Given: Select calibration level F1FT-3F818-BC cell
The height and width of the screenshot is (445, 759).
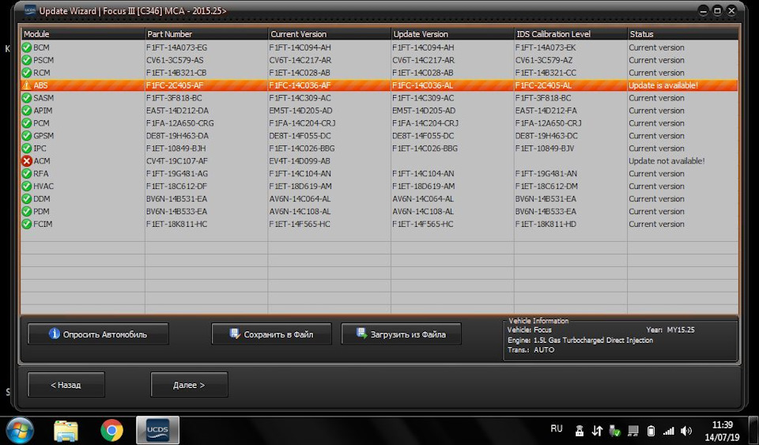Looking at the screenshot, I should coord(542,98).
